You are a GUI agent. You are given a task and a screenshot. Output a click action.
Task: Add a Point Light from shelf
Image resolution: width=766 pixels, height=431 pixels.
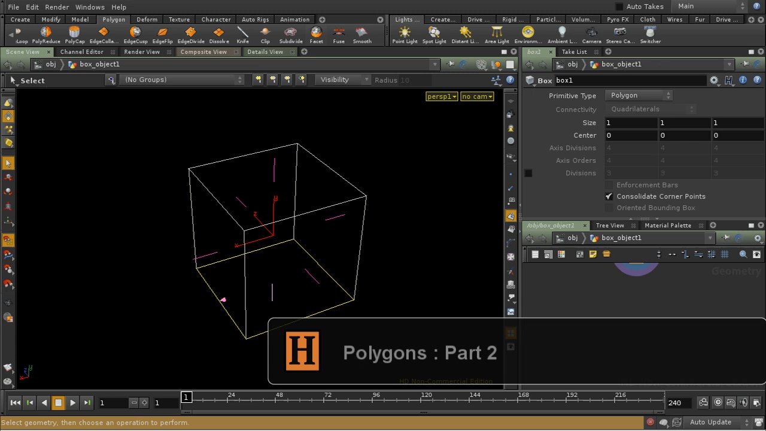pyautogui.click(x=405, y=35)
